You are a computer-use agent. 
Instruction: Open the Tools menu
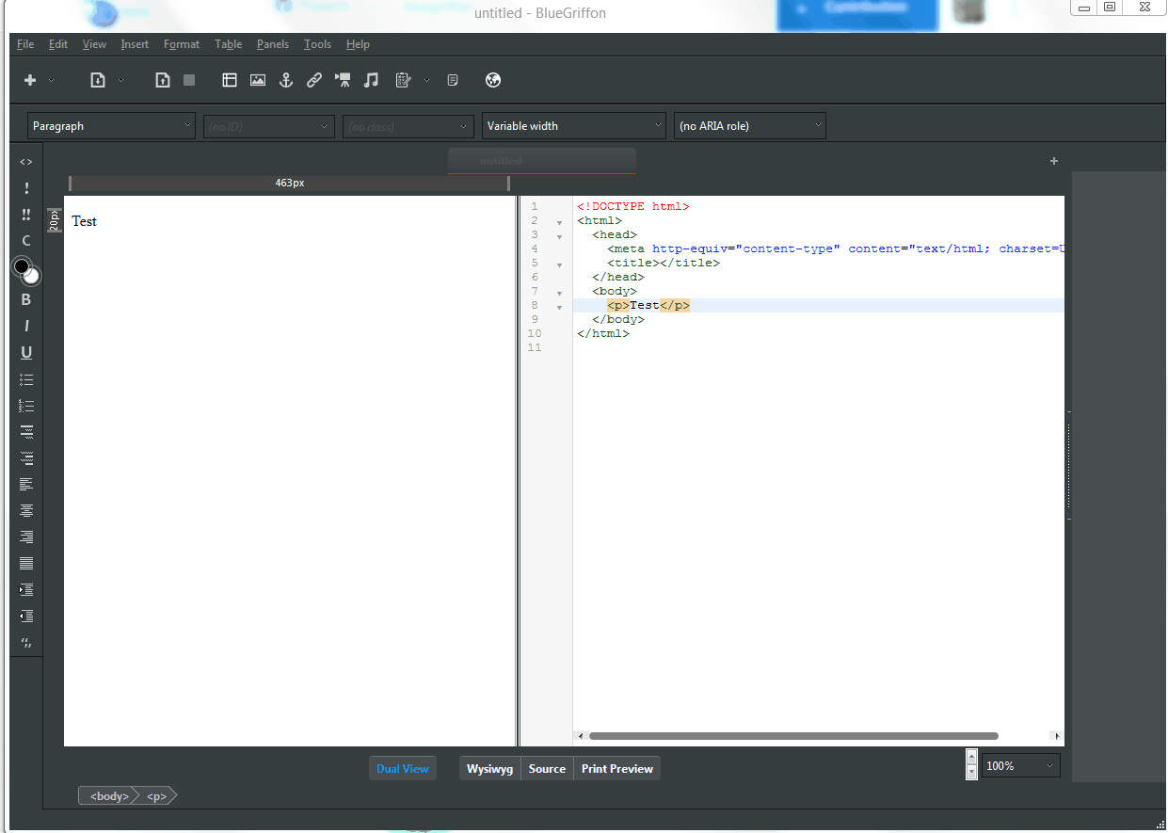(317, 44)
